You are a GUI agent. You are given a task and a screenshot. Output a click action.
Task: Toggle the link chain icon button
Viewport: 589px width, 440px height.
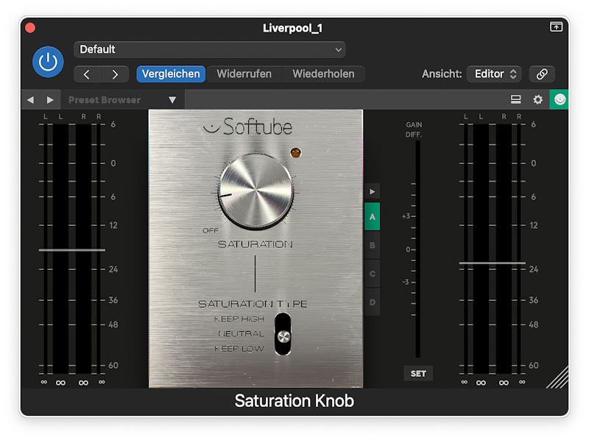(542, 74)
